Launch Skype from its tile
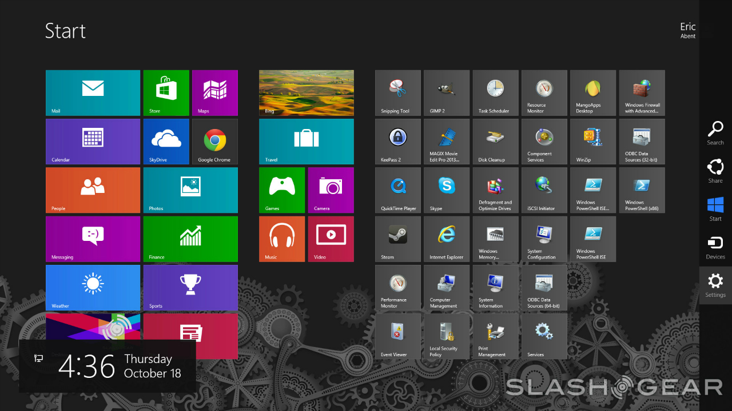 coord(446,190)
